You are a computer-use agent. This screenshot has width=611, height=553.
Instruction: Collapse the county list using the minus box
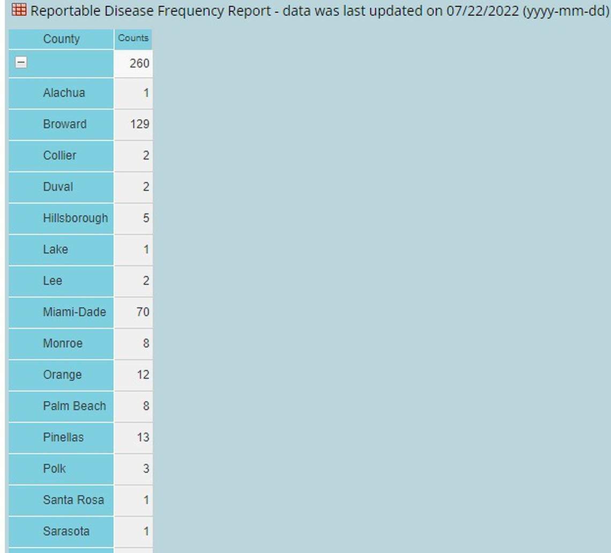(x=21, y=62)
